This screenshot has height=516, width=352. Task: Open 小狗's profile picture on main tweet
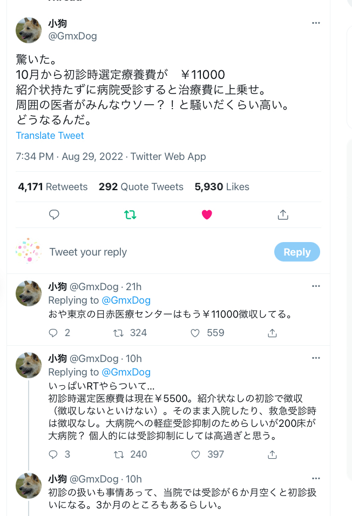[x=29, y=30]
